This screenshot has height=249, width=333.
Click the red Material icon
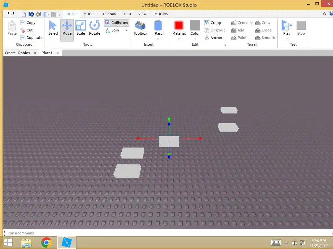(179, 25)
